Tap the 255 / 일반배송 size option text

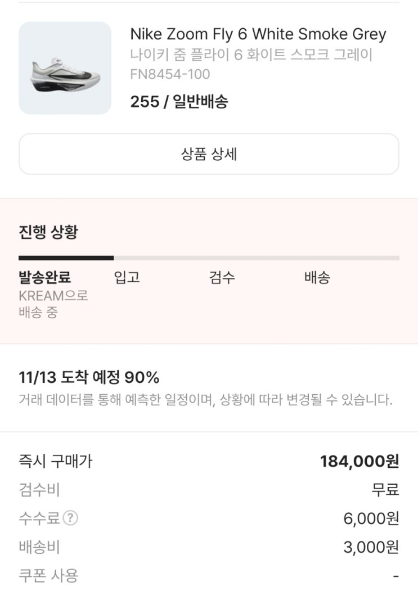point(179,102)
